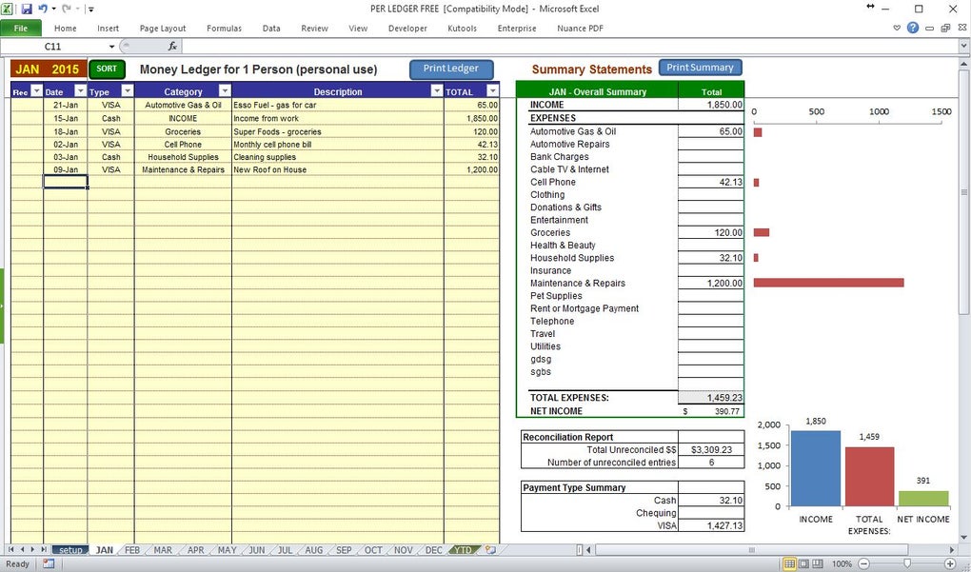The width and height of the screenshot is (971, 572).
Task: Click the zoom in plus icon
Action: pyautogui.click(x=951, y=564)
